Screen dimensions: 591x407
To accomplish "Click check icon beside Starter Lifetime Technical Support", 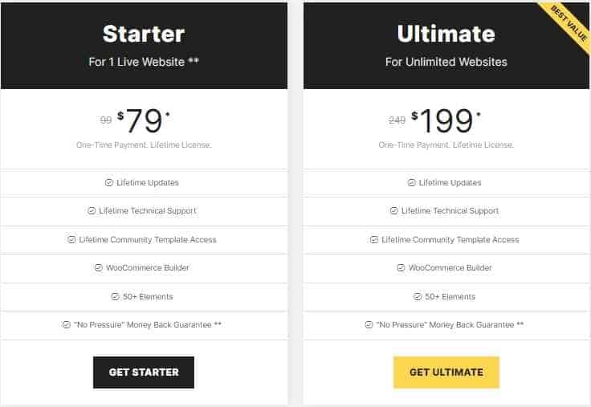I will [x=92, y=211].
